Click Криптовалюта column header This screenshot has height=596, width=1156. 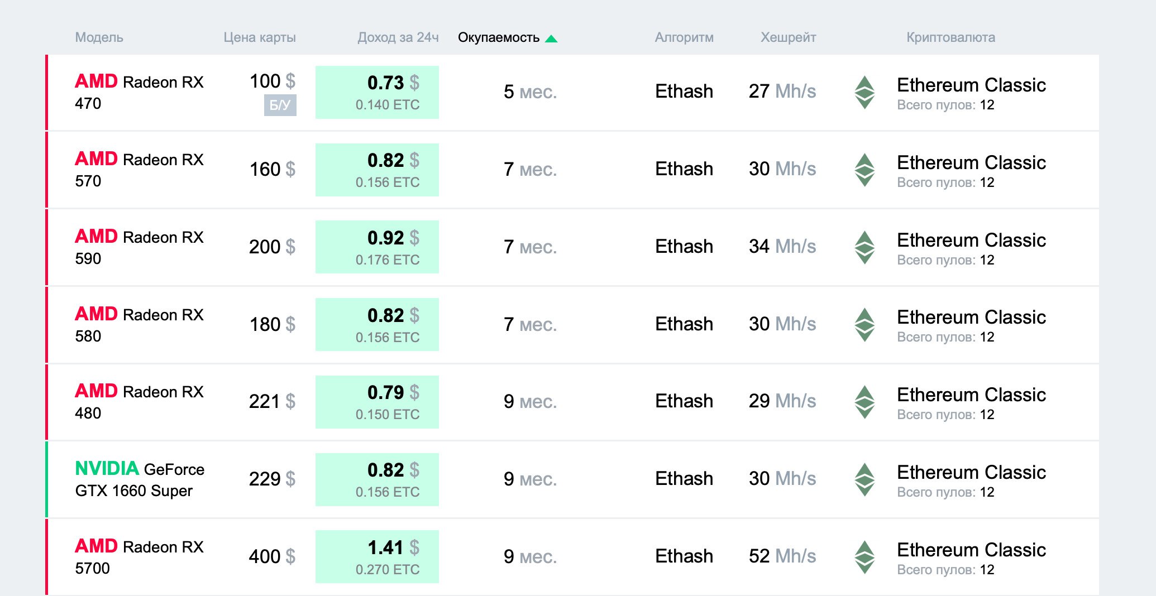click(950, 37)
